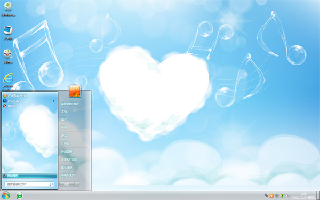Expand the Photoshop jump list arrow
Screen dimensions: 320x200
point(53,101)
